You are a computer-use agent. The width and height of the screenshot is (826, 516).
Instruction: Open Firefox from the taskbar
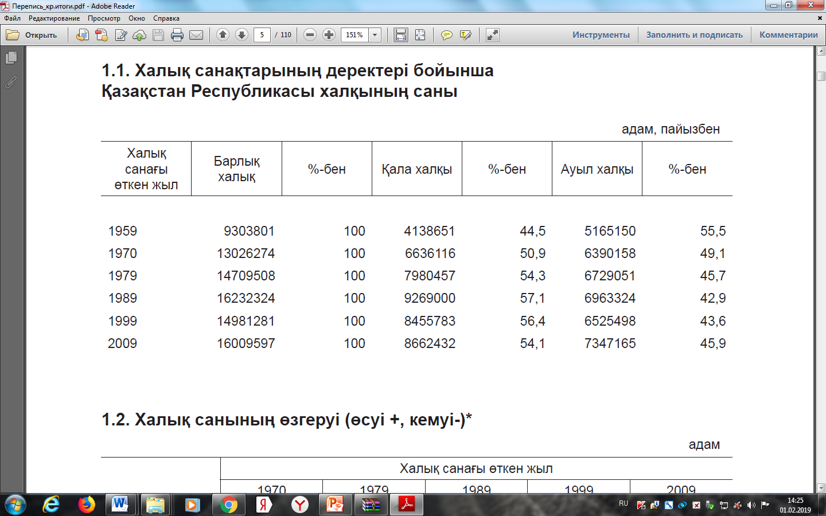tap(87, 505)
